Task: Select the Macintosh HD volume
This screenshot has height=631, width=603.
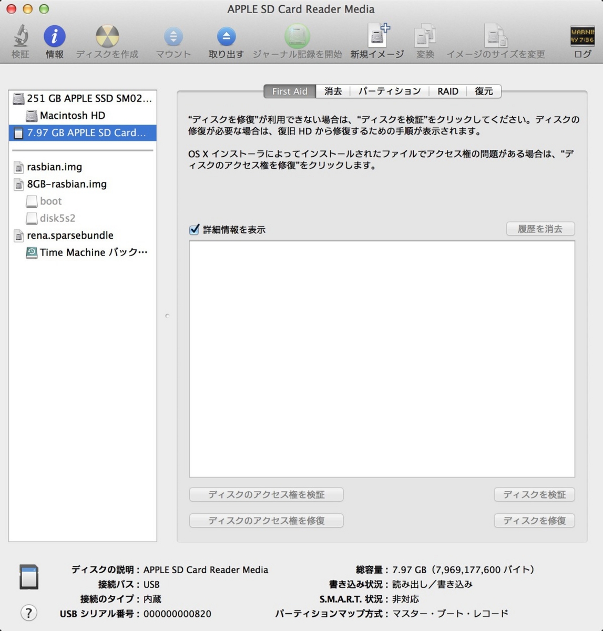Action: [x=83, y=116]
